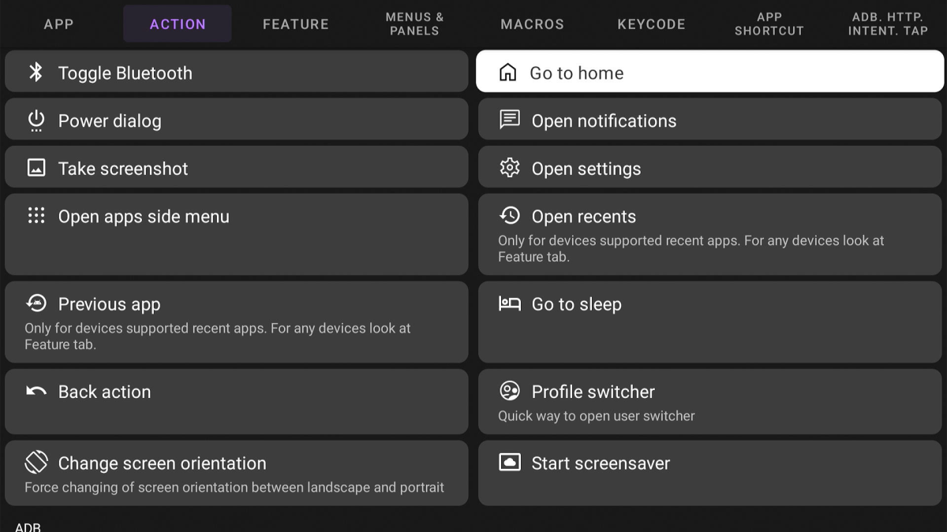Choose the Start screensaver label
Screen dimensions: 947x532
tap(601, 463)
